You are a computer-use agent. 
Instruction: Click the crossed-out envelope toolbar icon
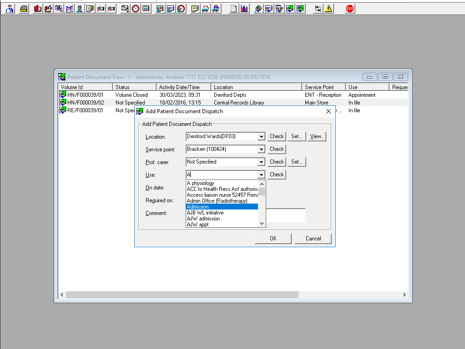click(x=125, y=9)
